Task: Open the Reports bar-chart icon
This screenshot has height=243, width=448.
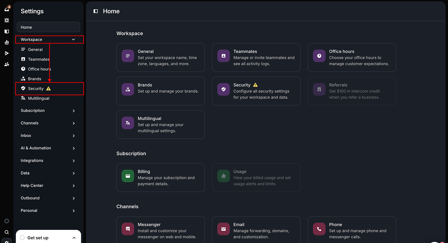Action: (x=7, y=42)
